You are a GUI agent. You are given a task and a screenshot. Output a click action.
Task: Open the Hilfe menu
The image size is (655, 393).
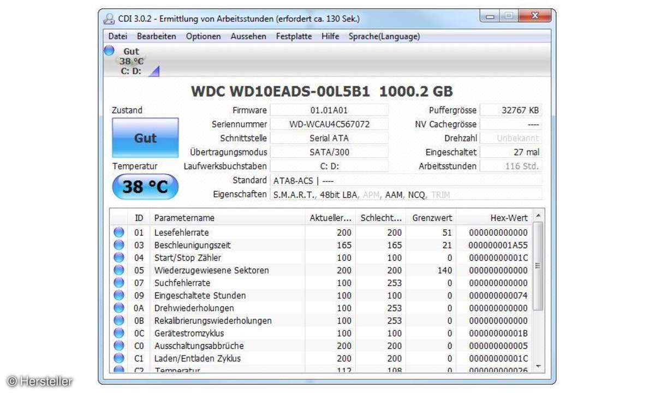330,37
